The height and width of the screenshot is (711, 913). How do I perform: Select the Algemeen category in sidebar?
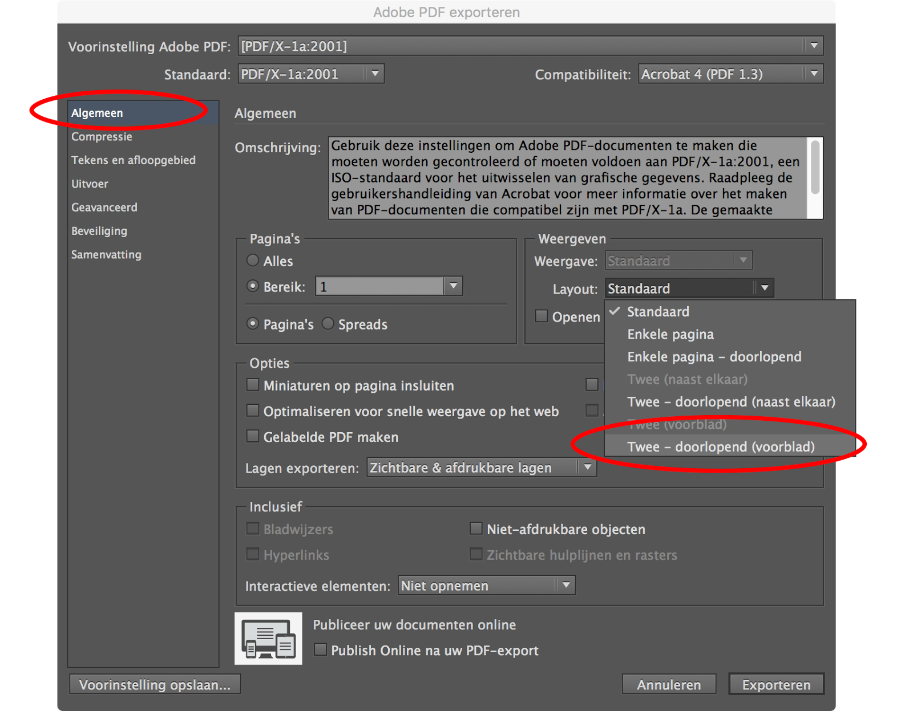coord(143,113)
